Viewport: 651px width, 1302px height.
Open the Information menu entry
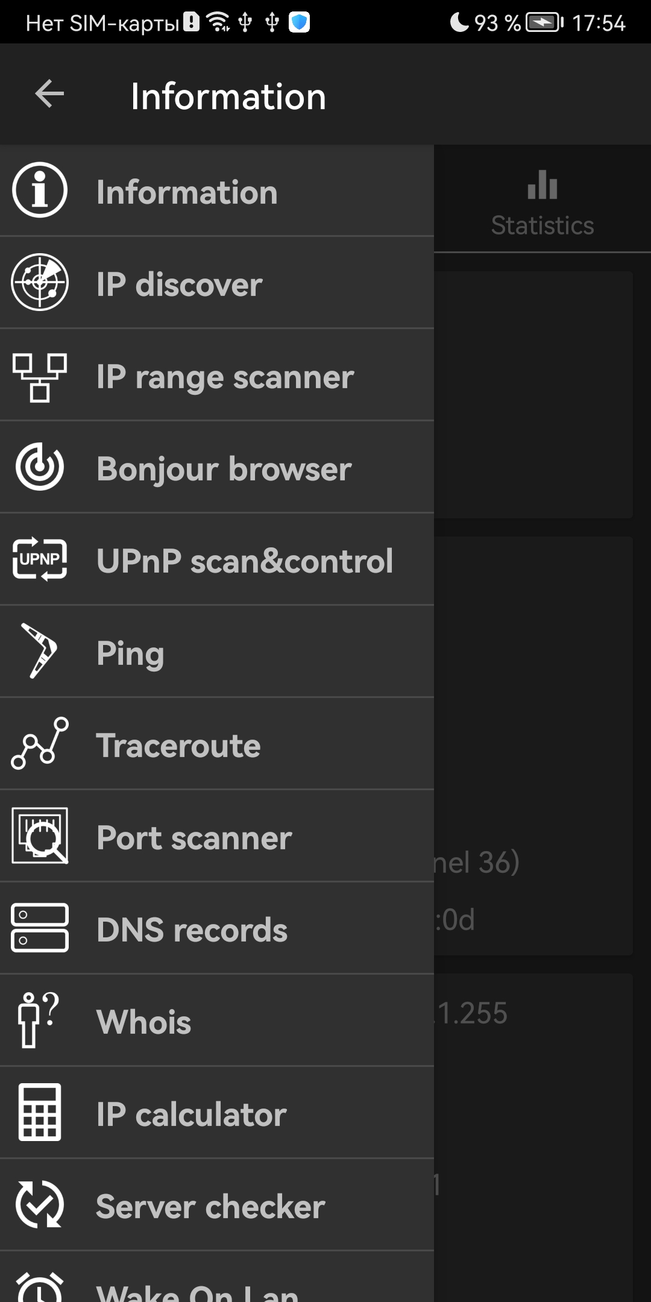pyautogui.click(x=187, y=192)
